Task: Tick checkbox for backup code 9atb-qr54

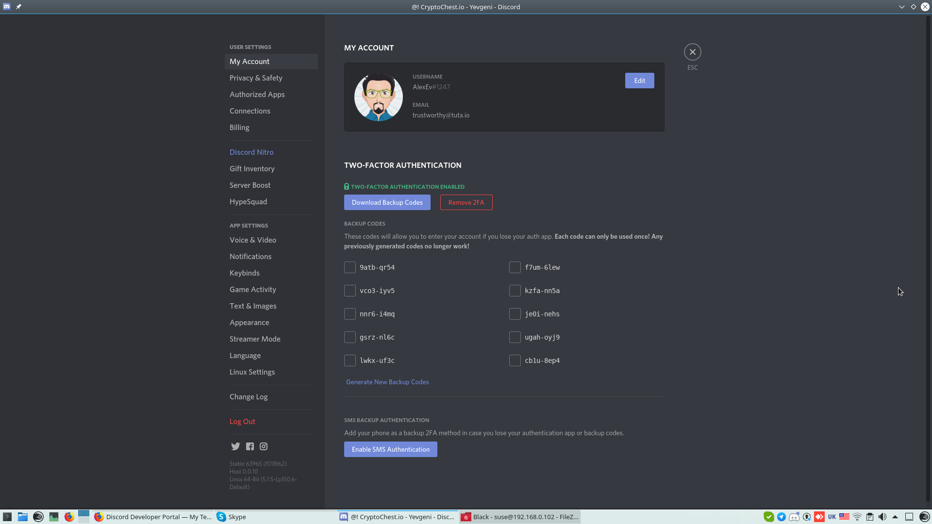Action: tap(350, 267)
